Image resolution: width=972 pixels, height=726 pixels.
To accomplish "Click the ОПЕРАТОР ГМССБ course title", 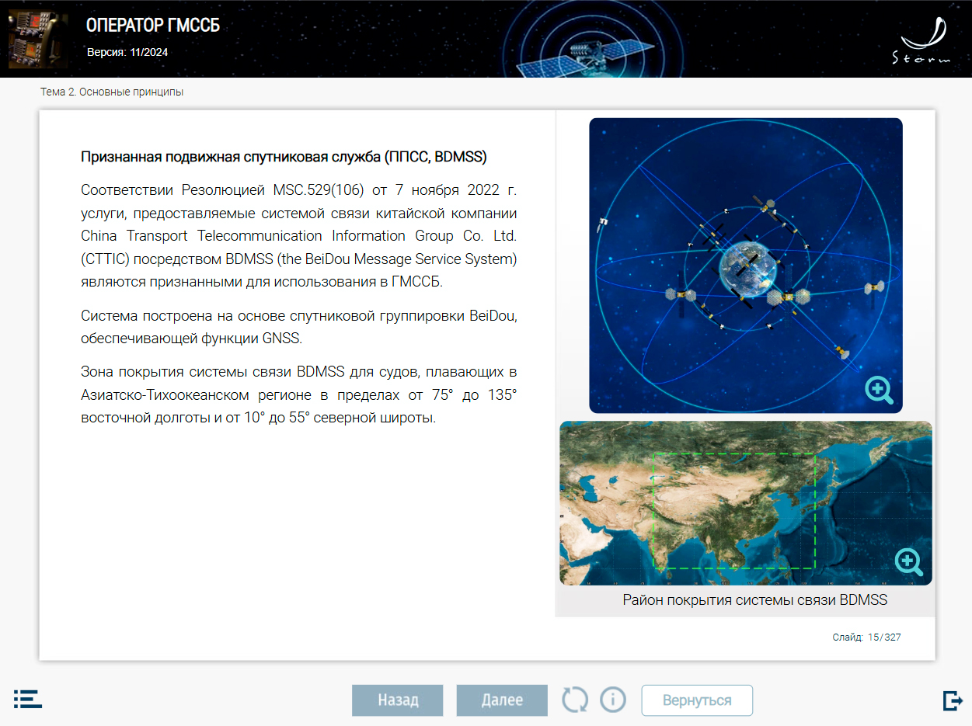I will click(153, 26).
